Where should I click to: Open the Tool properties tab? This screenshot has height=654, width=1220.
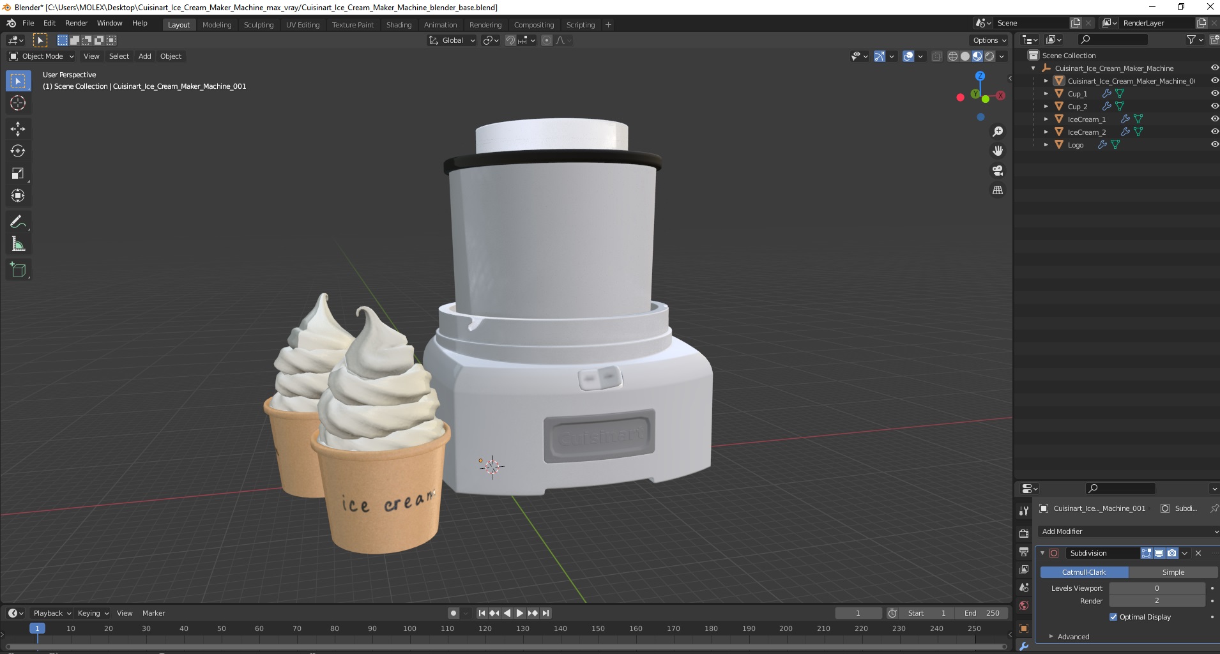tap(1024, 510)
